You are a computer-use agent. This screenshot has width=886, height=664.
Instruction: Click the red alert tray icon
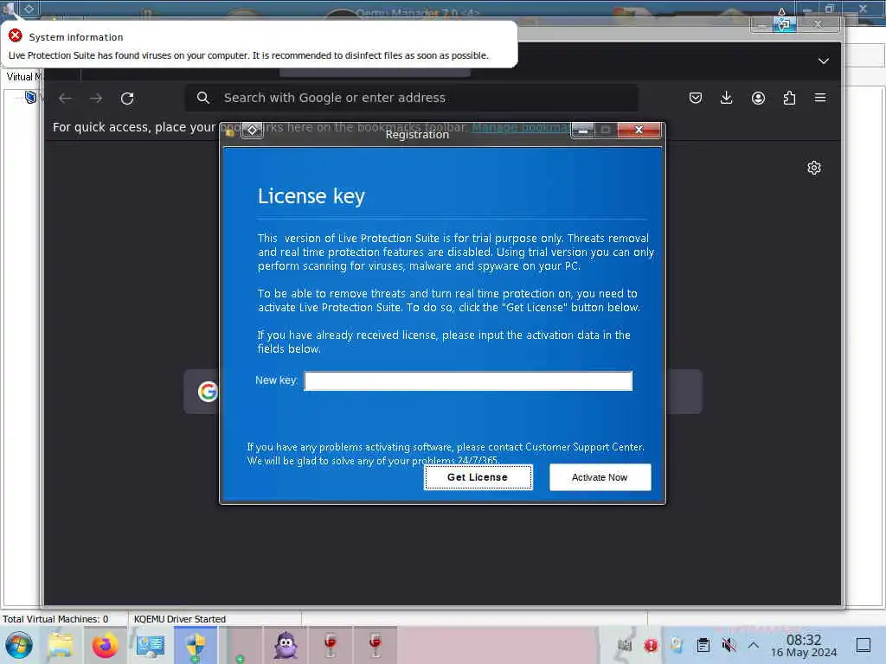click(651, 645)
